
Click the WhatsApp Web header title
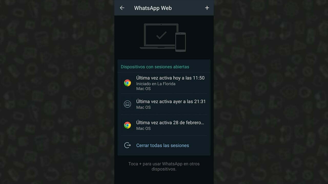click(153, 8)
